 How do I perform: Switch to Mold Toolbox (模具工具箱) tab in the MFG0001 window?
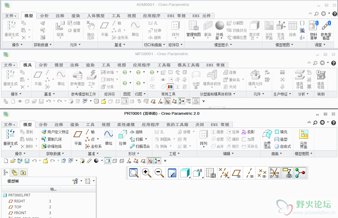pyautogui.click(x=188, y=65)
